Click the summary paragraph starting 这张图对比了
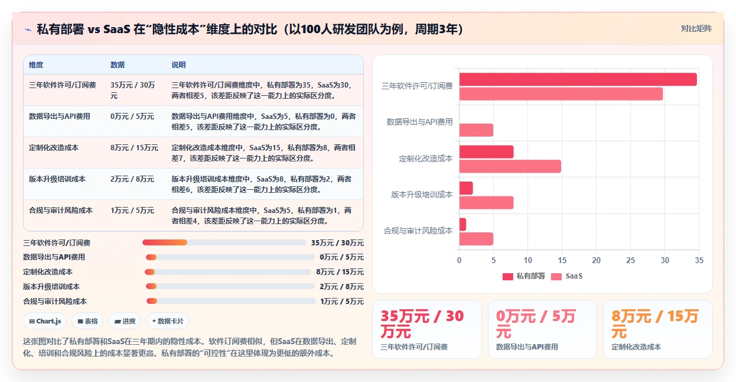The image size is (736, 382). (x=190, y=348)
